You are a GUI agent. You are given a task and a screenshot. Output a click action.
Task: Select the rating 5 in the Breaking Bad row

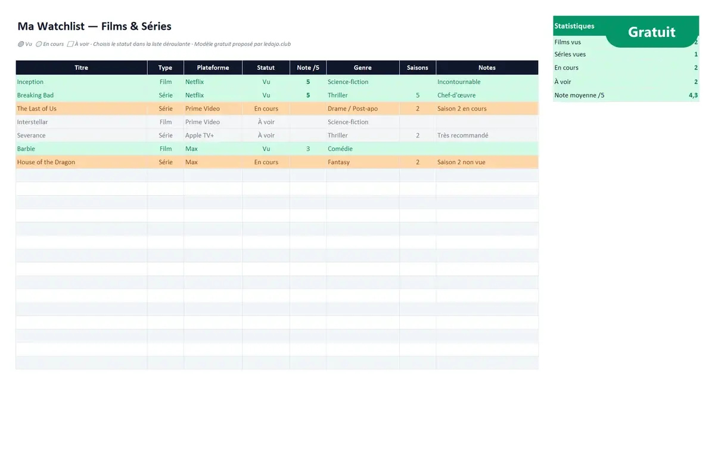(x=308, y=95)
